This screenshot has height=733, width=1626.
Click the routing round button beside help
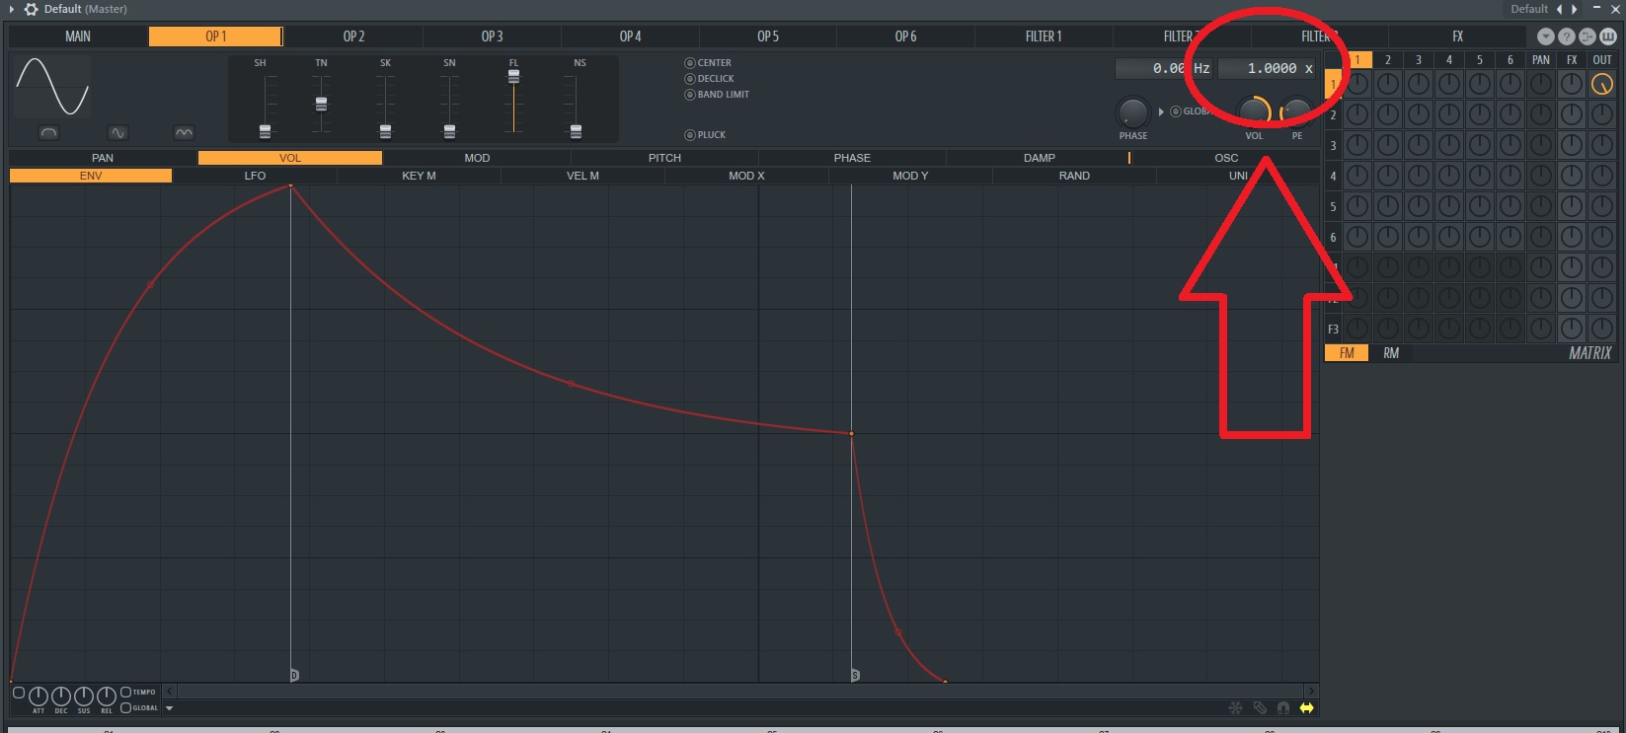pyautogui.click(x=1587, y=37)
